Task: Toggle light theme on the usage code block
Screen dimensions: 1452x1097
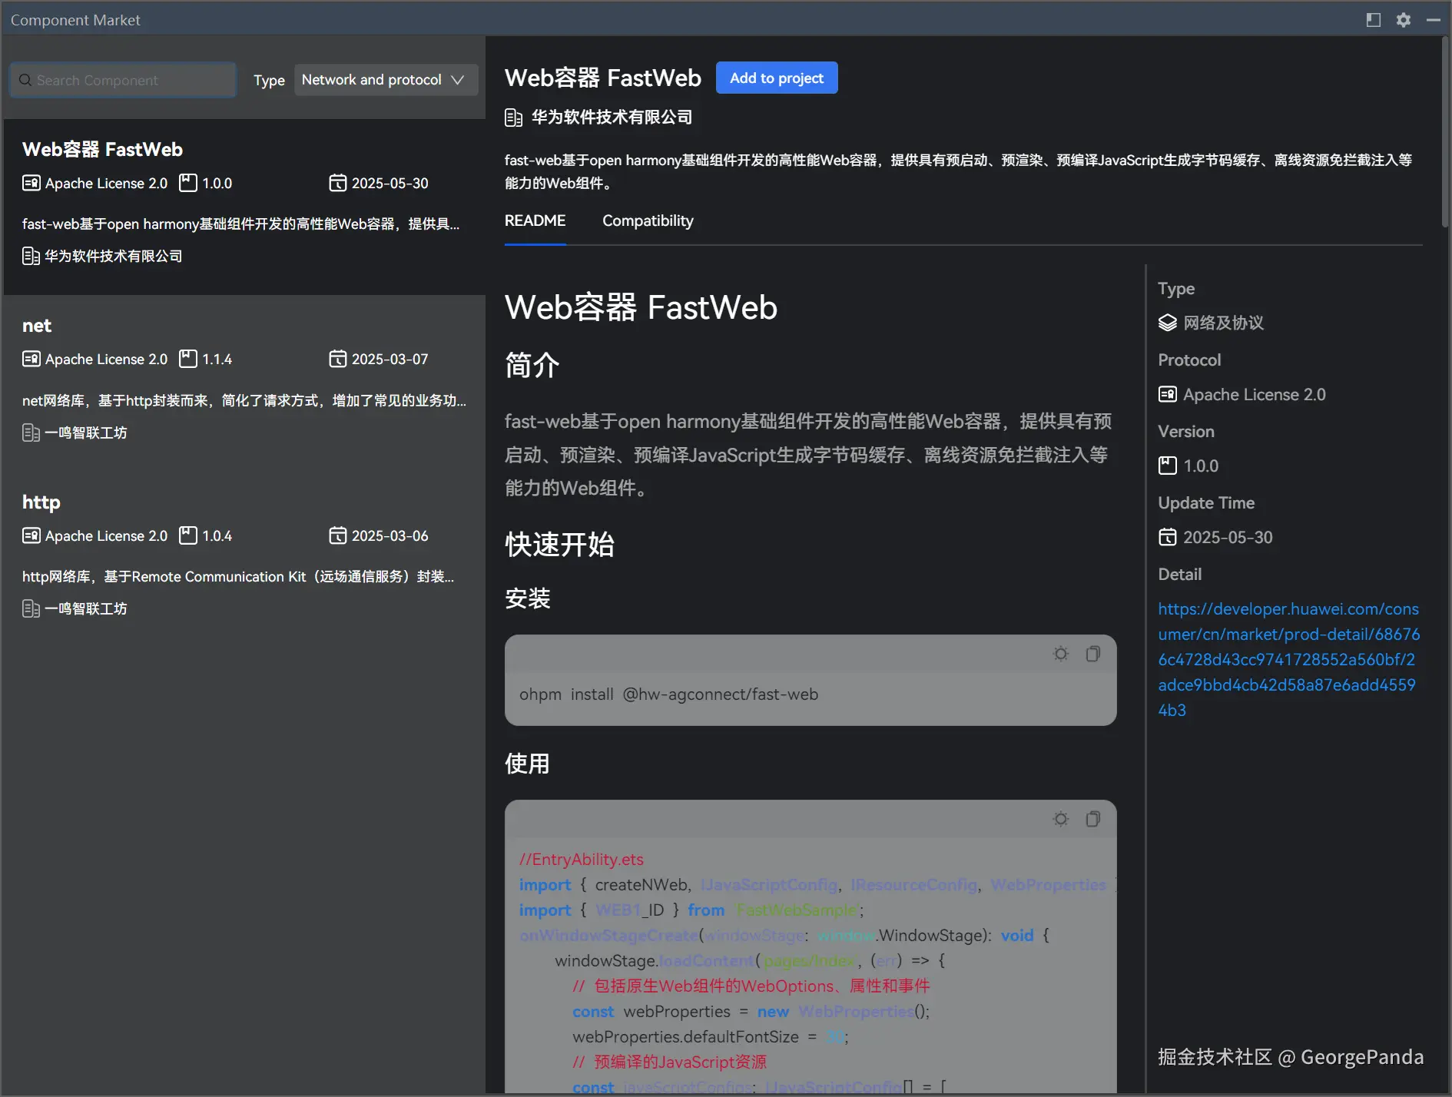Action: pos(1060,818)
